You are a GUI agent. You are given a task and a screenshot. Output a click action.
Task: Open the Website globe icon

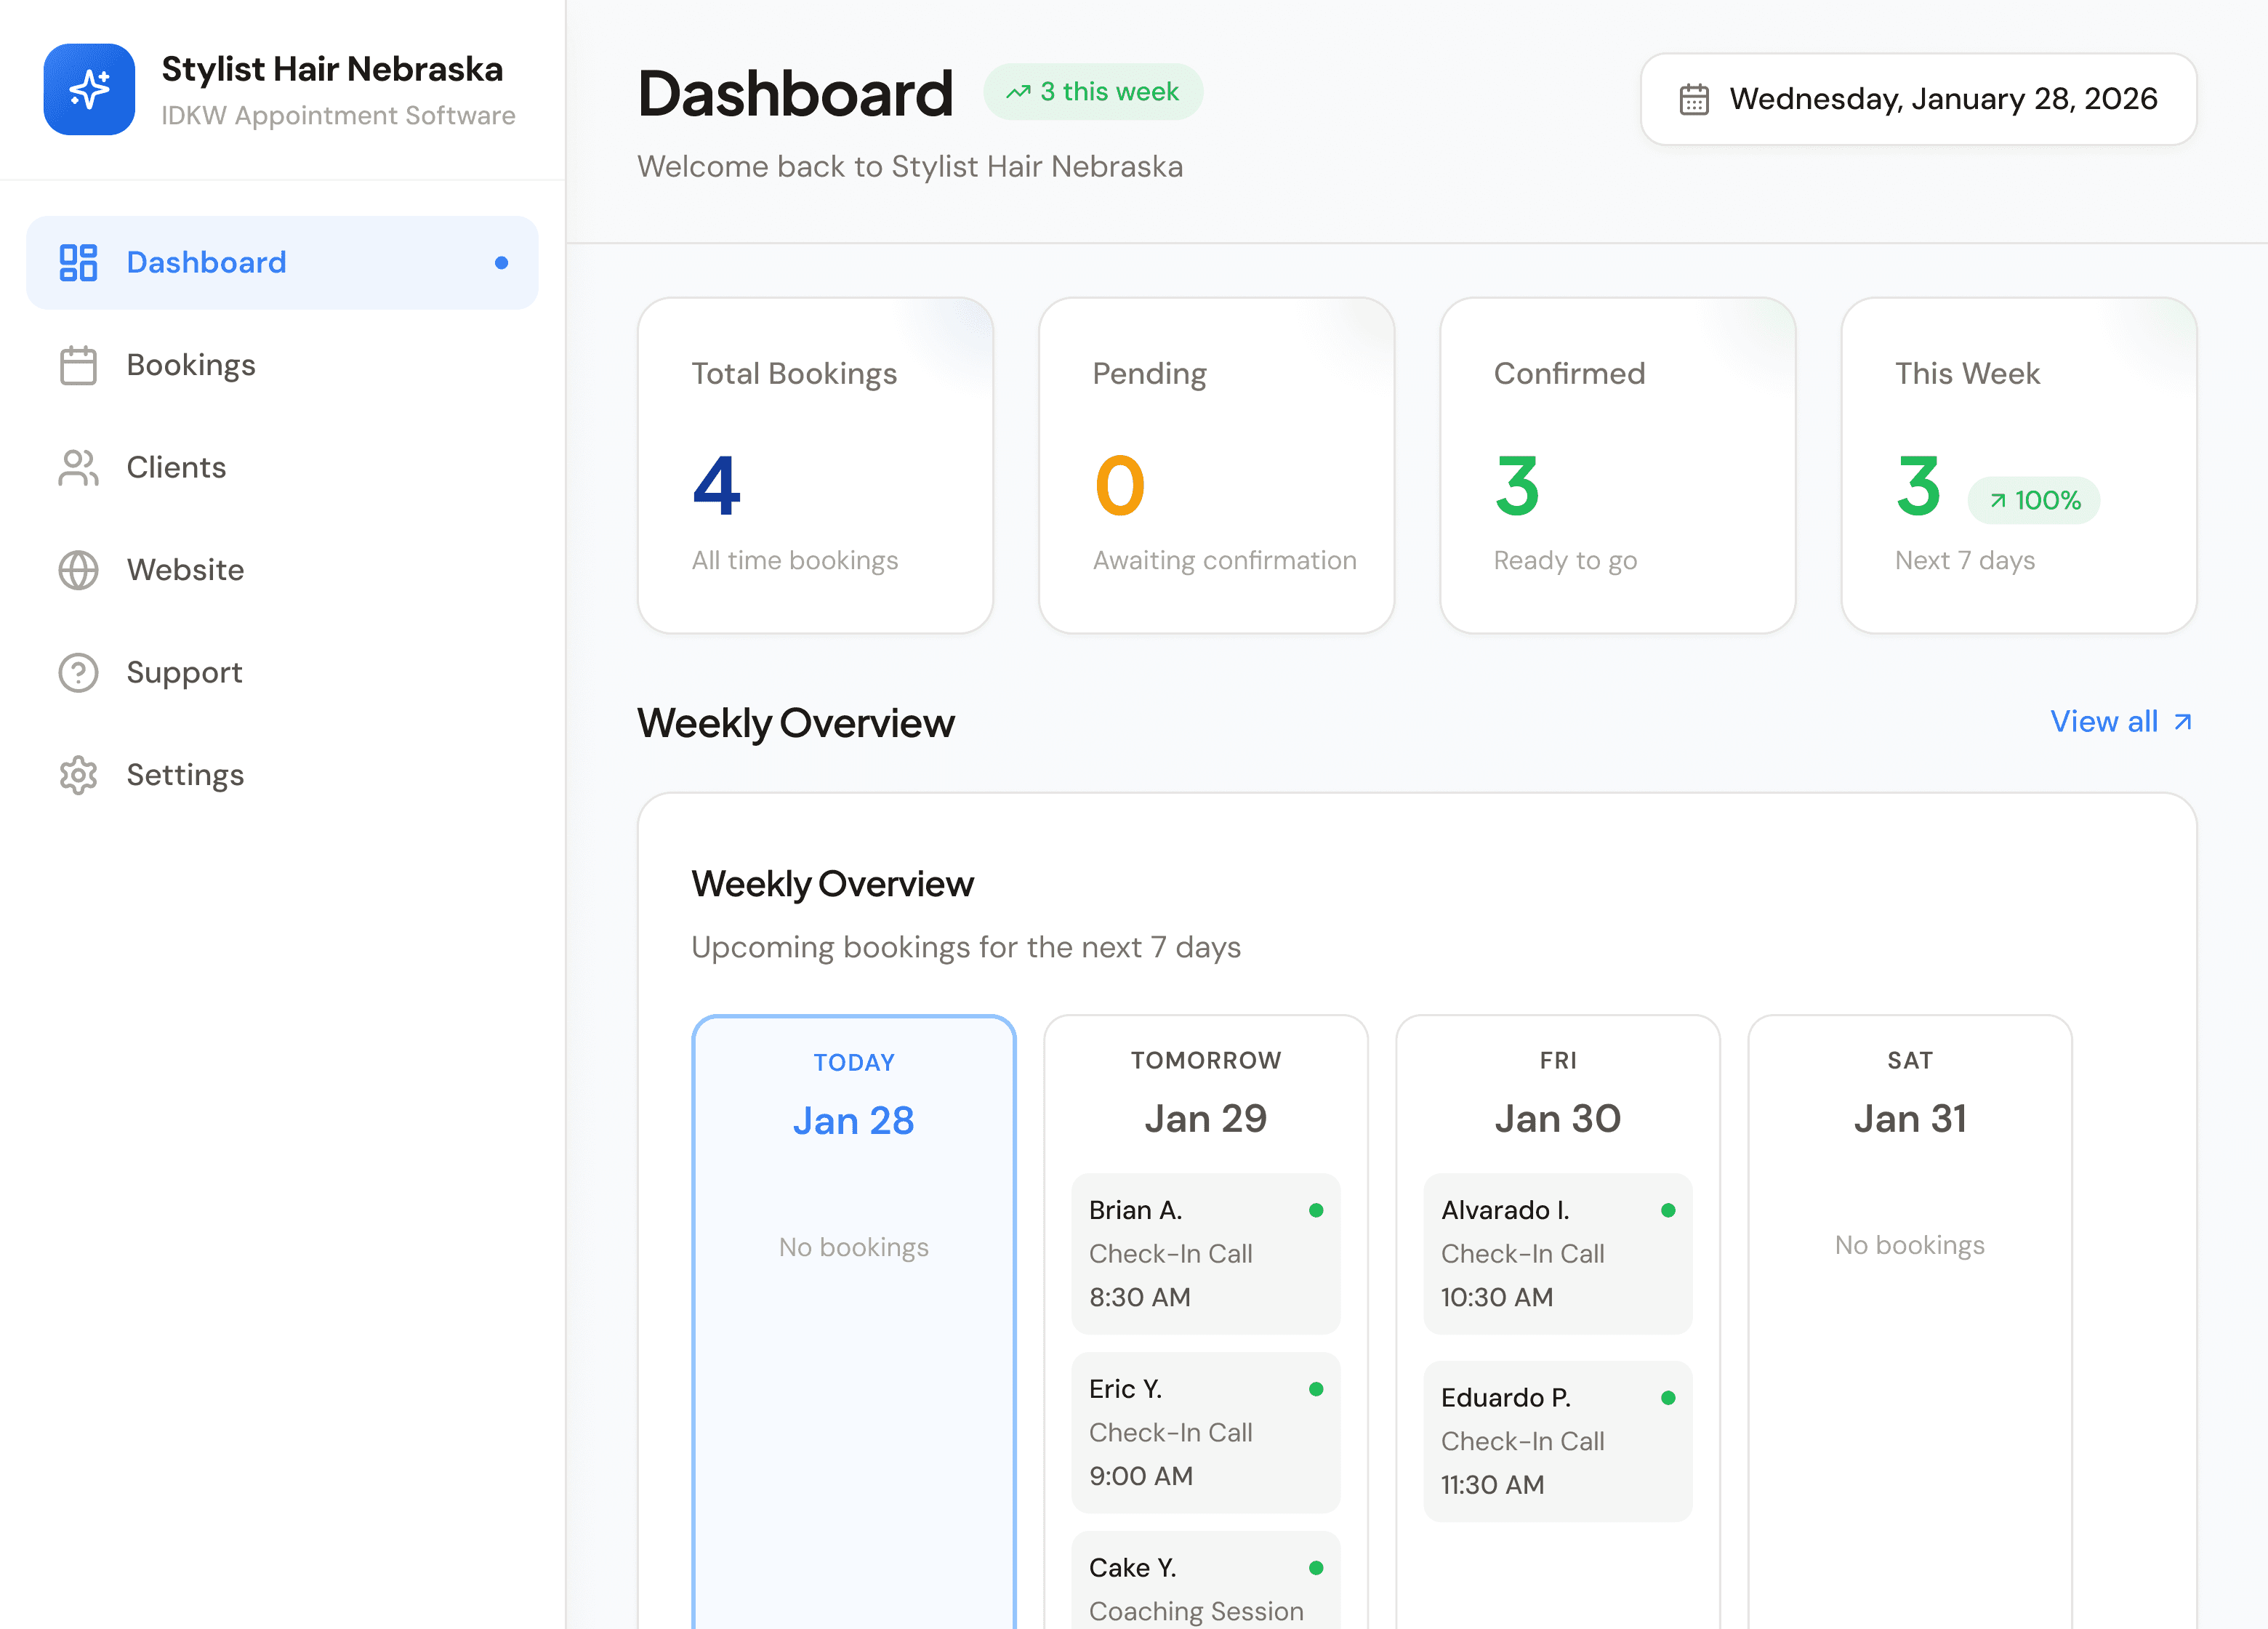78,570
